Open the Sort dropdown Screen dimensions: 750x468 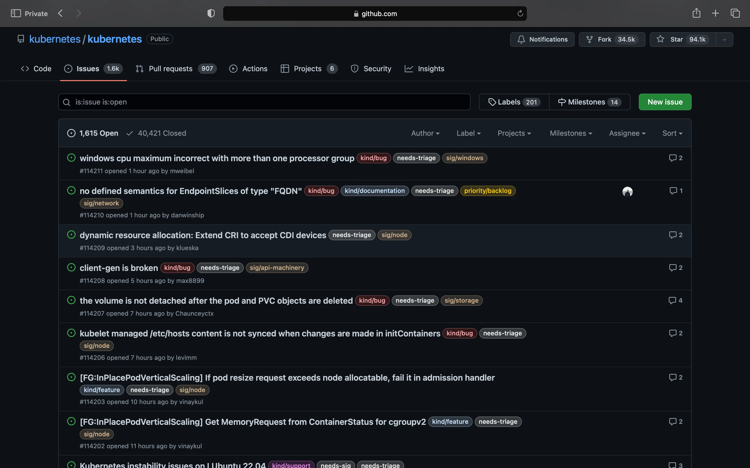pos(672,133)
